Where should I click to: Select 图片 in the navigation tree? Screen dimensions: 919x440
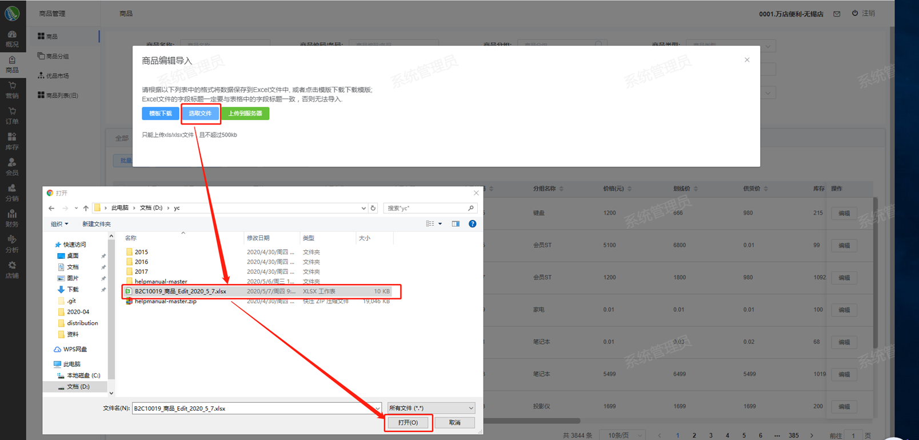pyautogui.click(x=68, y=278)
